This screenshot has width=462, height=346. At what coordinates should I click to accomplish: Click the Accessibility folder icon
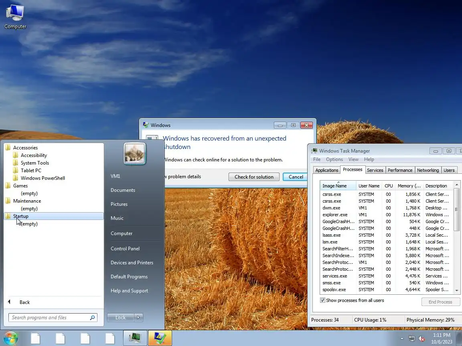coord(16,155)
